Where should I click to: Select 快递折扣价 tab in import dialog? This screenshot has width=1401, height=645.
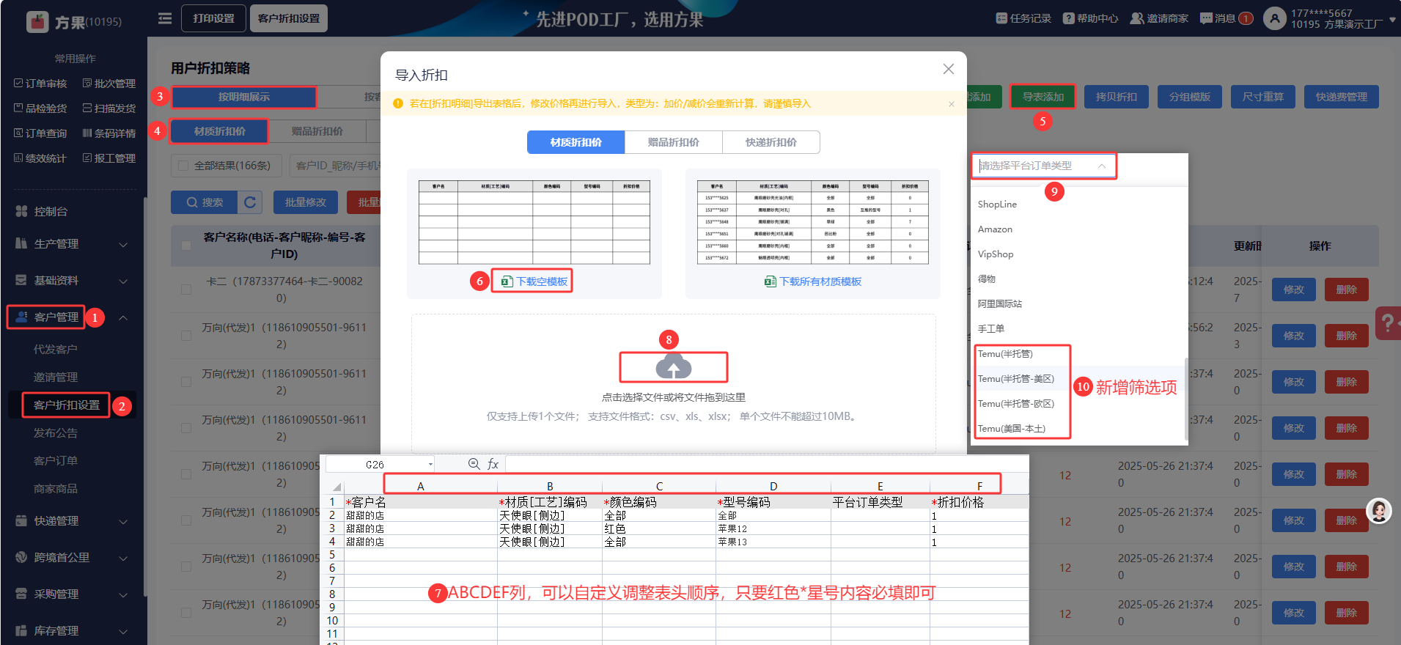(771, 142)
